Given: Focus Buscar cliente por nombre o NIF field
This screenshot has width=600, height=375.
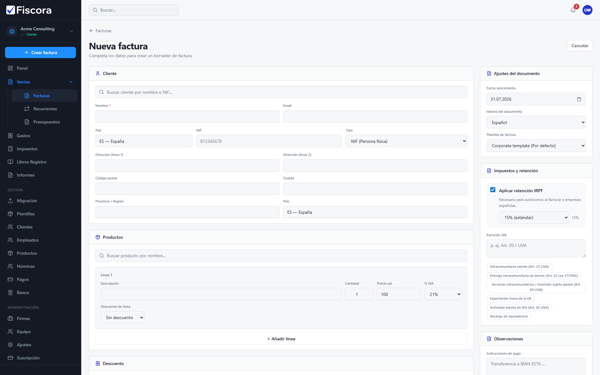Looking at the screenshot, I should 281,92.
